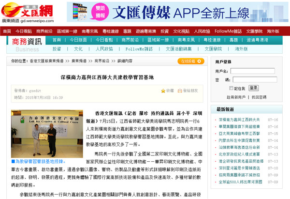Screen dimensions: 290x199
Task: Open 文匯學院 in red top menu
Action: click(254, 31)
